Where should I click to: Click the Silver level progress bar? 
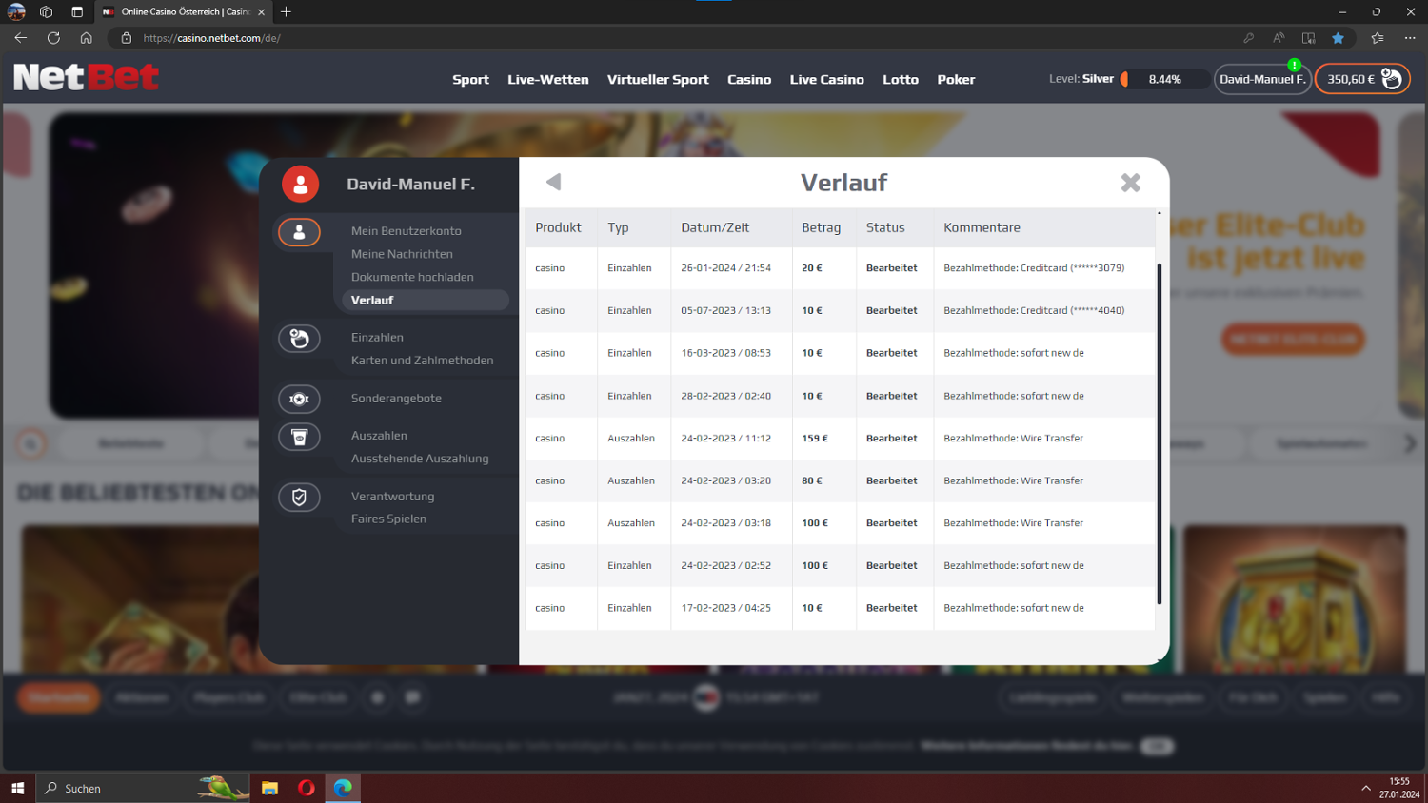point(1163,79)
